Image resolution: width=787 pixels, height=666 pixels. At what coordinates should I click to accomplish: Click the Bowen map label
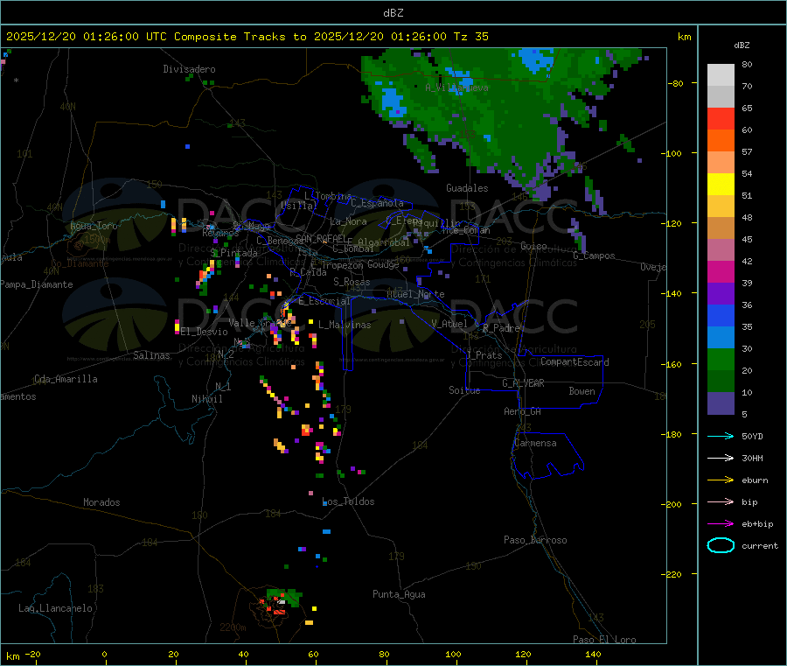[x=582, y=390]
